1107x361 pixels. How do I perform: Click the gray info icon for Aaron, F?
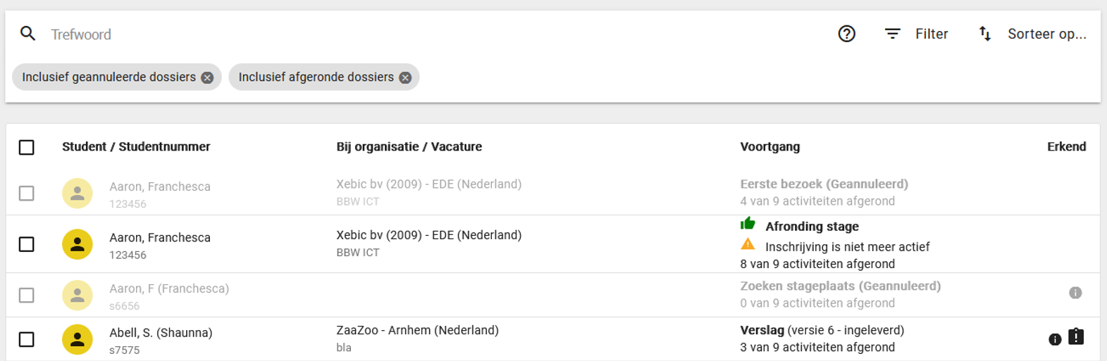coord(1075,293)
